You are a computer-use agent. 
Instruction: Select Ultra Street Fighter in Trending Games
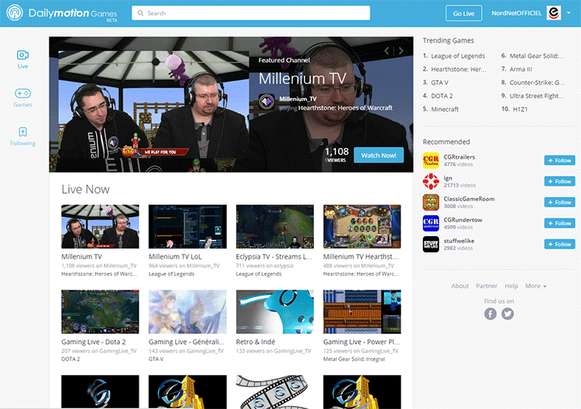[x=537, y=96]
